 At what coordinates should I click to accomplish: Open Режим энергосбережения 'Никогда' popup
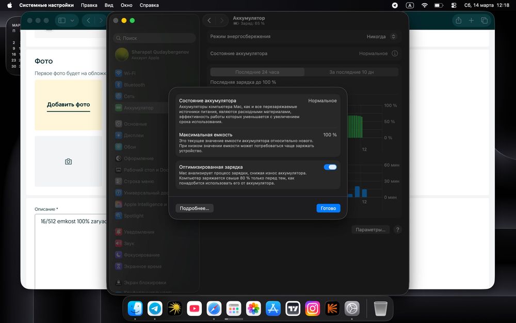point(381,37)
